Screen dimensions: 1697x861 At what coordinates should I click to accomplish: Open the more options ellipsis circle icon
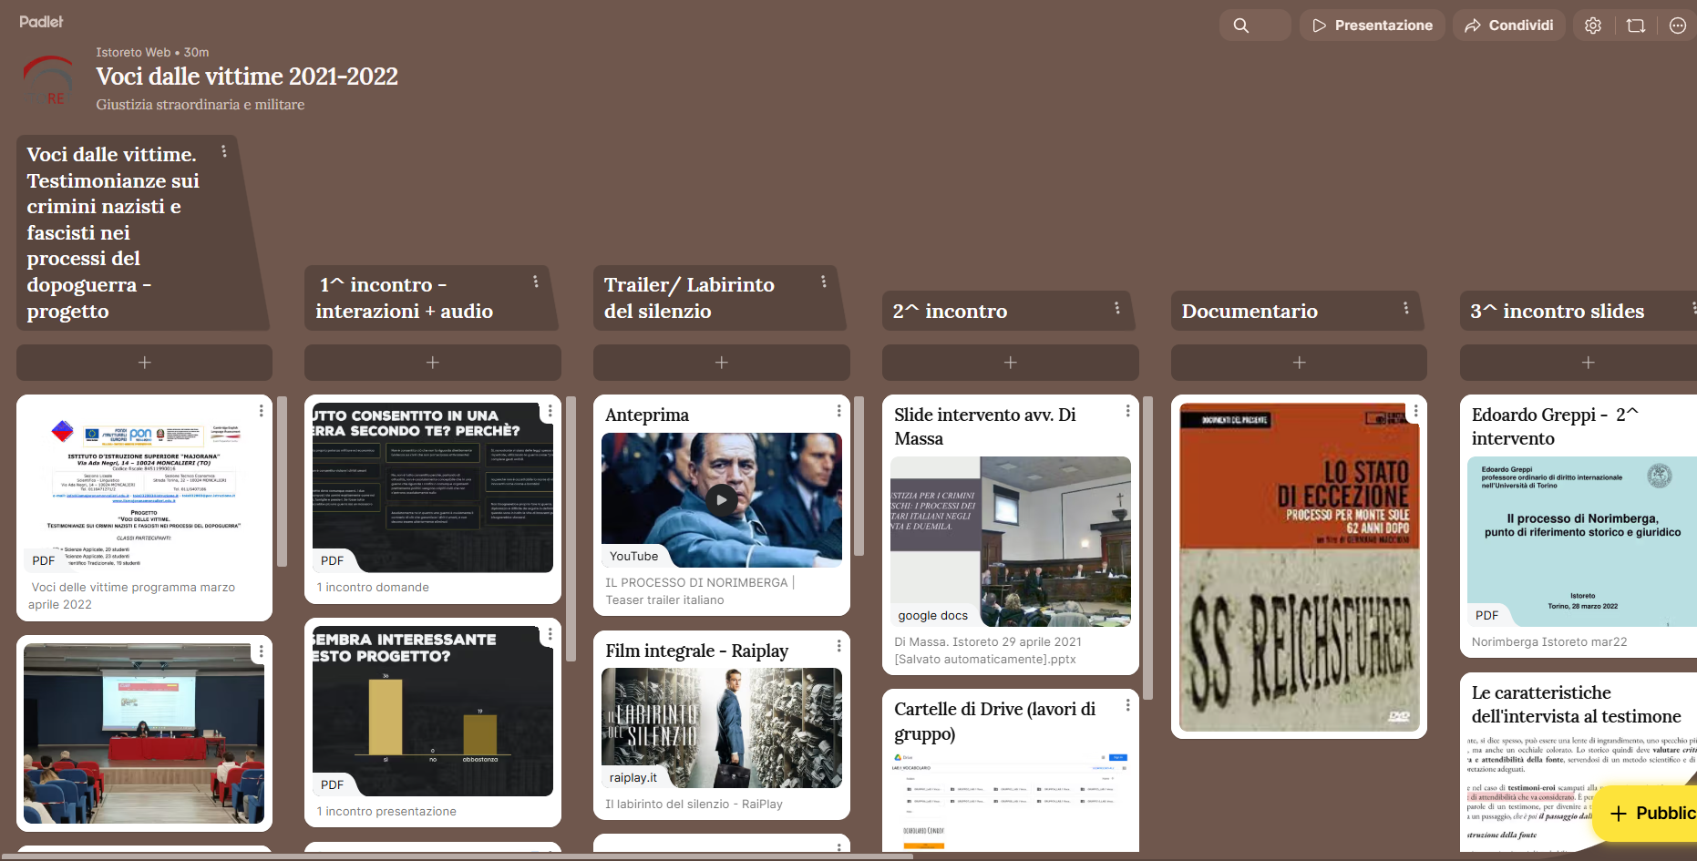click(1678, 26)
